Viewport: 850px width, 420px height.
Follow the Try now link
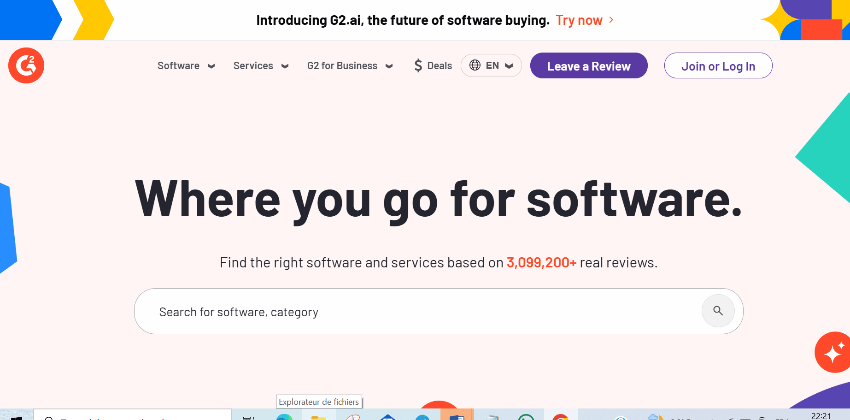pyautogui.click(x=579, y=20)
